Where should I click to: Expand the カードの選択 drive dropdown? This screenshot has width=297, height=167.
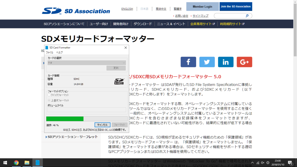[87, 63]
